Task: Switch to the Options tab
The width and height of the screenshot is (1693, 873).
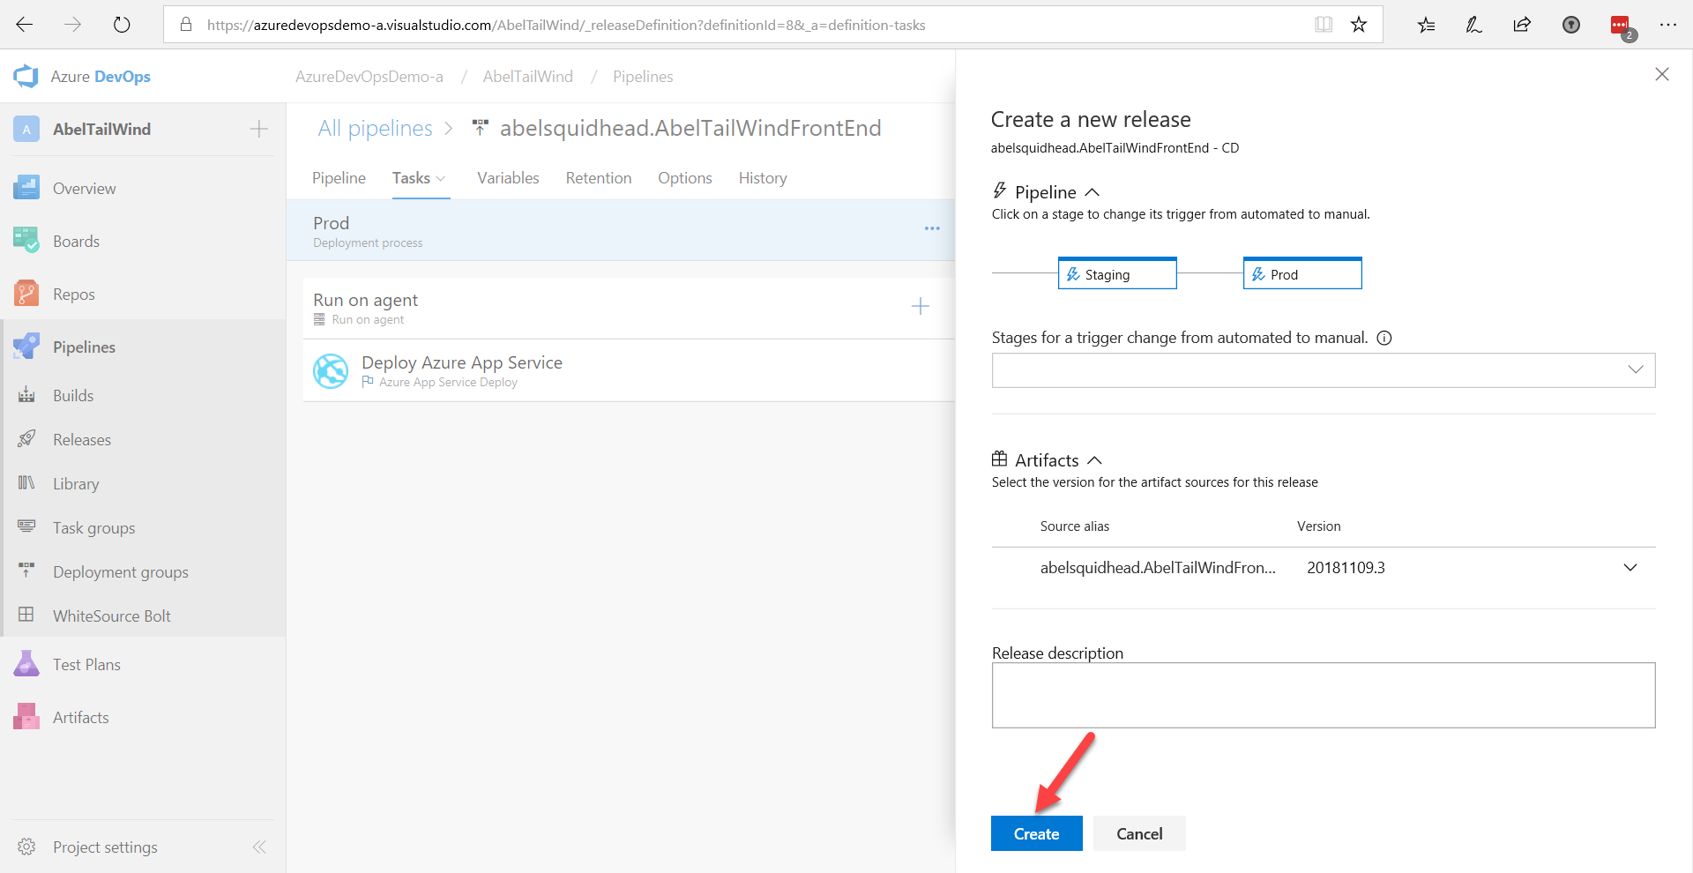Action: click(x=685, y=178)
